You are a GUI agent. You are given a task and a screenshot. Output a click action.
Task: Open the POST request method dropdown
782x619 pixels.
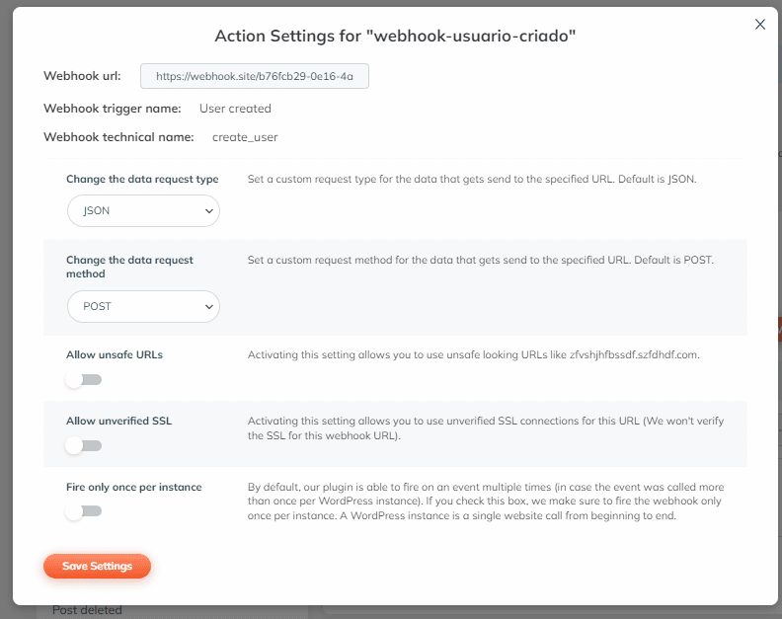(x=143, y=306)
